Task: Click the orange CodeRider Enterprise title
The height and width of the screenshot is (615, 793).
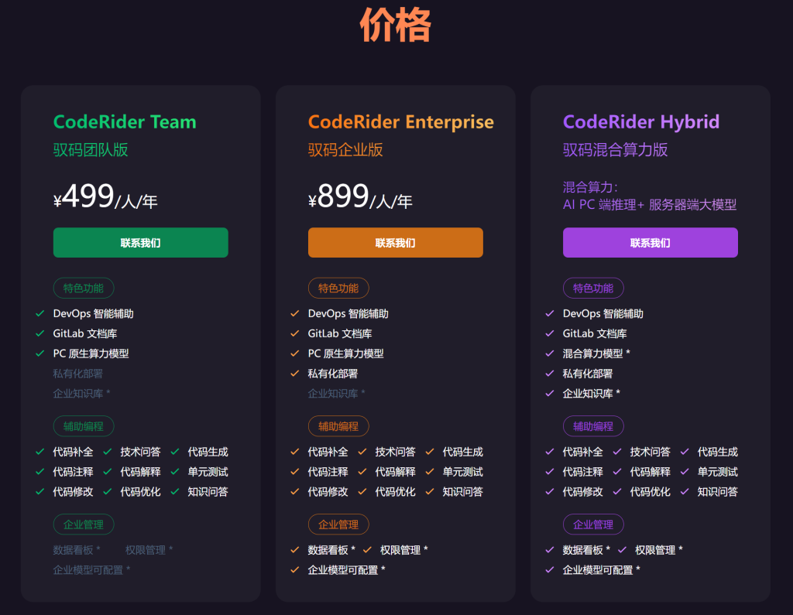Action: coord(401,121)
